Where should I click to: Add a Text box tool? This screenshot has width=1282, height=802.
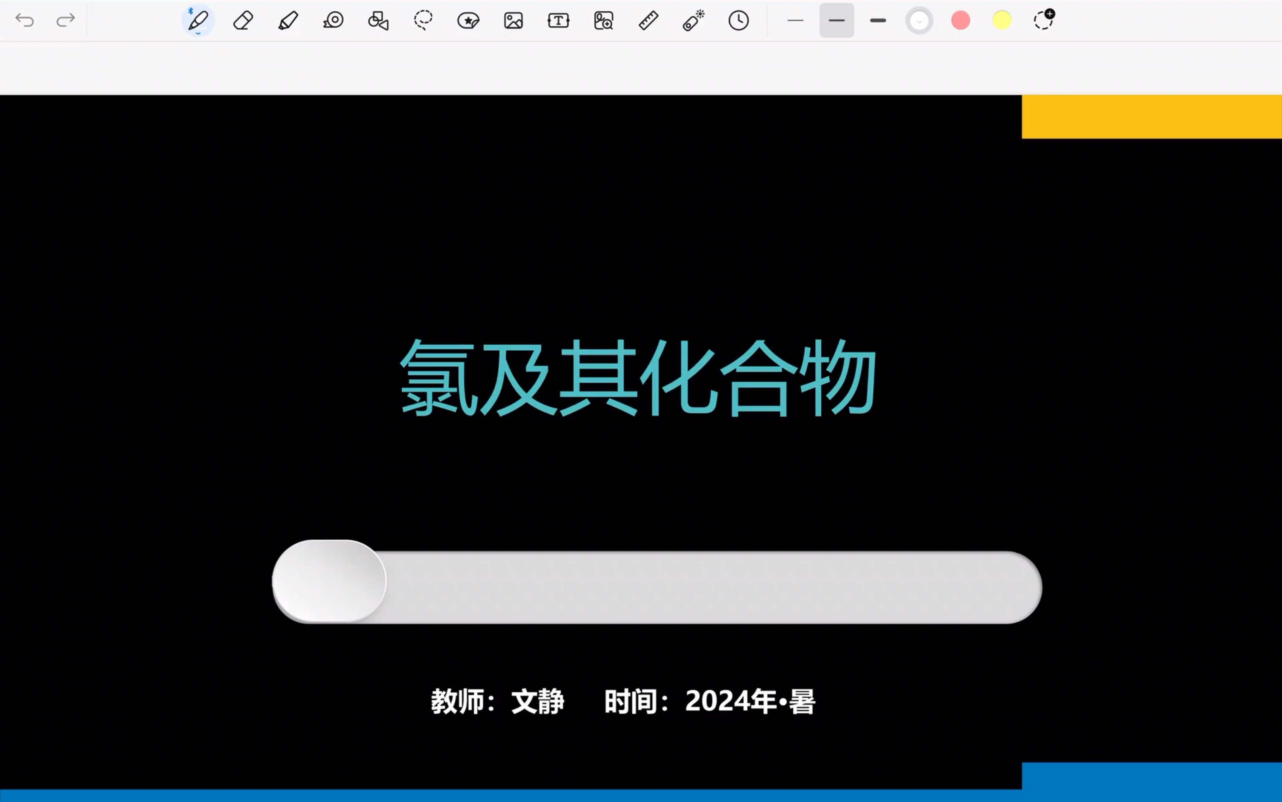click(x=558, y=21)
